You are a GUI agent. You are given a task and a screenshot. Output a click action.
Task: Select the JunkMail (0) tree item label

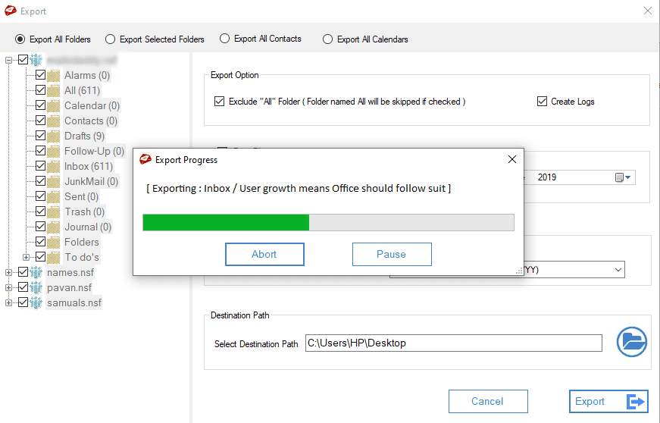click(x=91, y=181)
